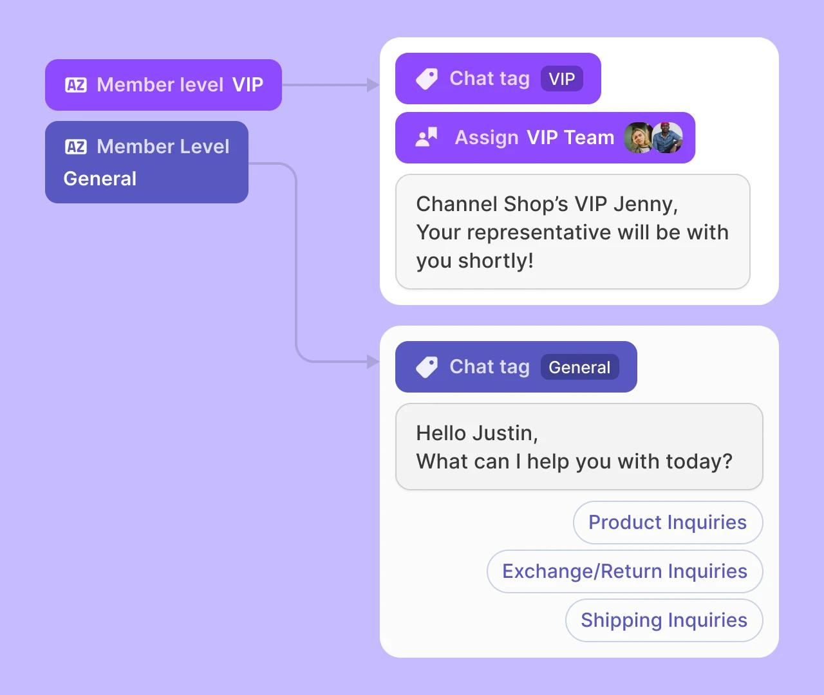
Task: Click the avatar of the man in the red cap
Action: 668,138
